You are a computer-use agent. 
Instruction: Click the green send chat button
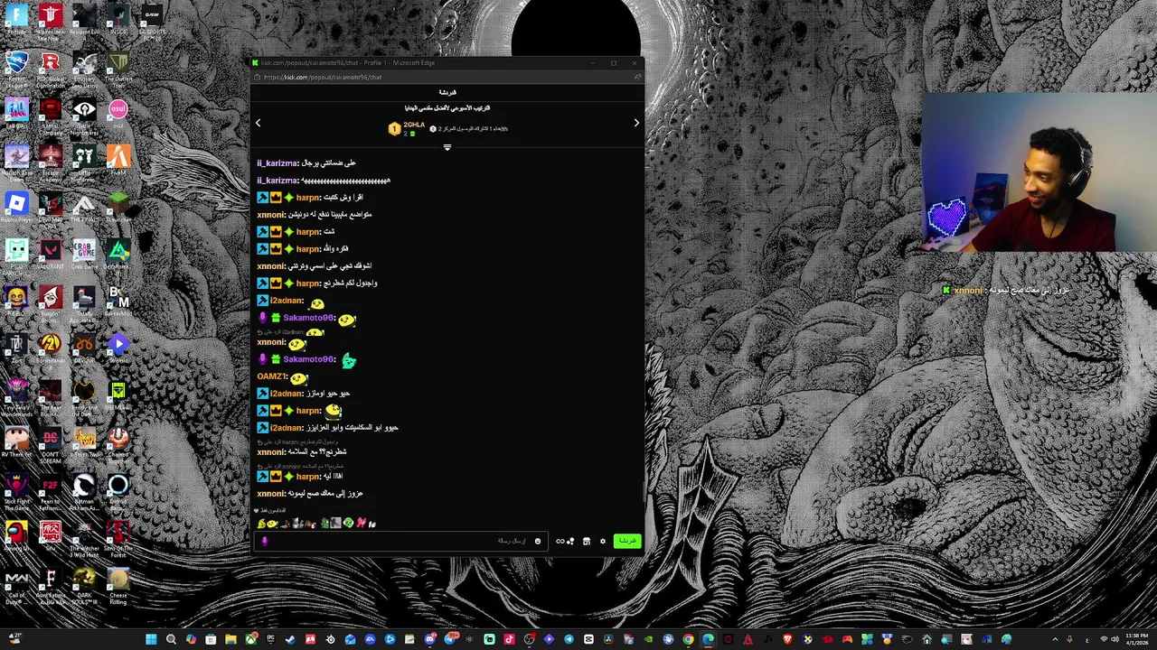pyautogui.click(x=627, y=541)
